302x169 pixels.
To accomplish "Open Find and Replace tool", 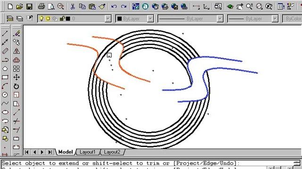I will click(x=61, y=7).
